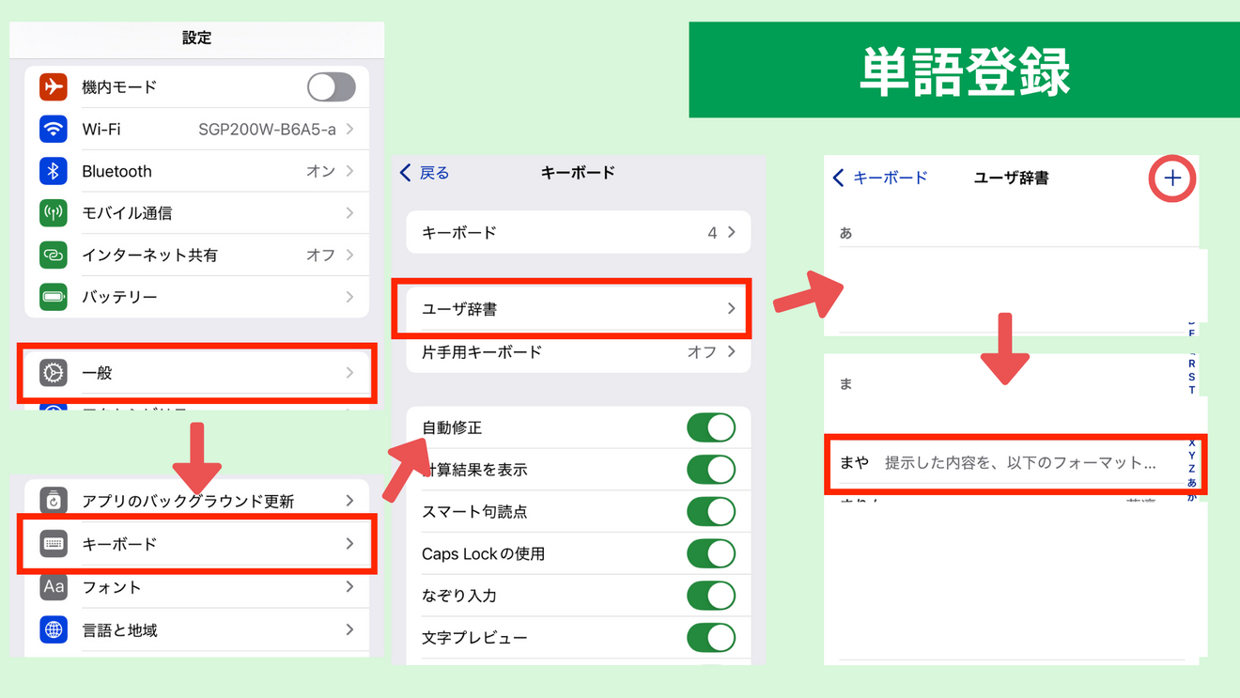Open モバイル通信 row chevron
The height and width of the screenshot is (698, 1240).
pos(350,213)
